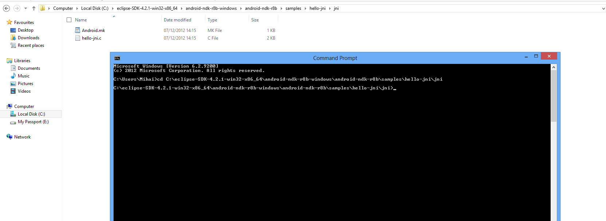Click the Recent places icon

tap(13, 45)
